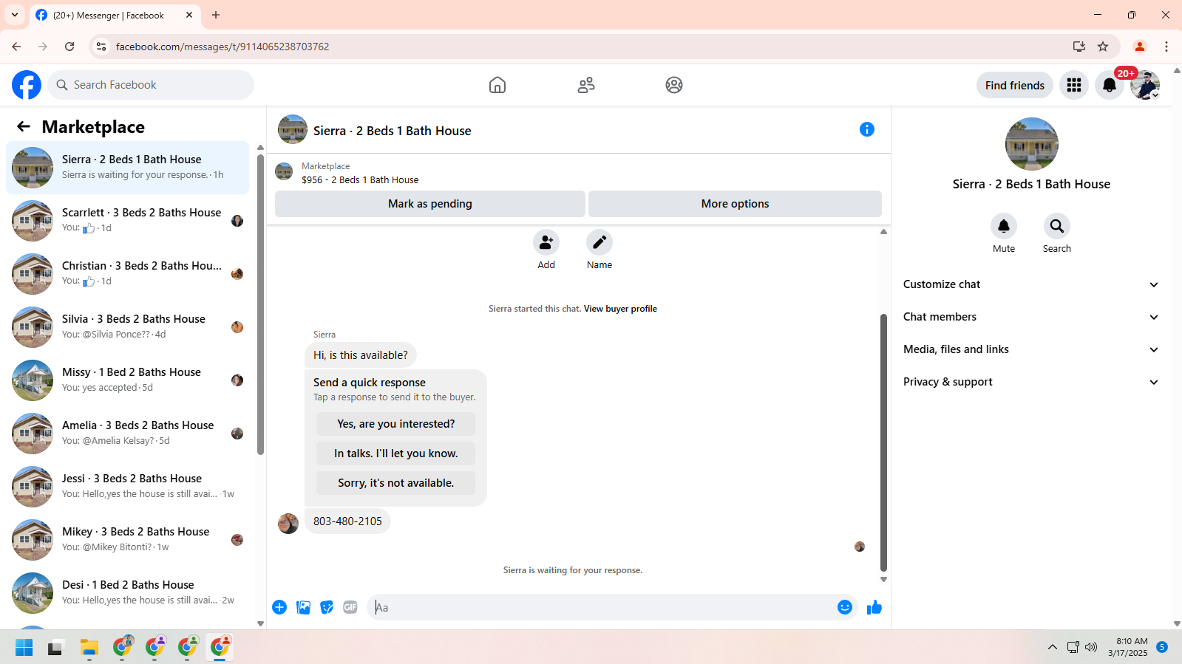Click the browser address bar URL
The width and height of the screenshot is (1182, 664).
coord(223,47)
